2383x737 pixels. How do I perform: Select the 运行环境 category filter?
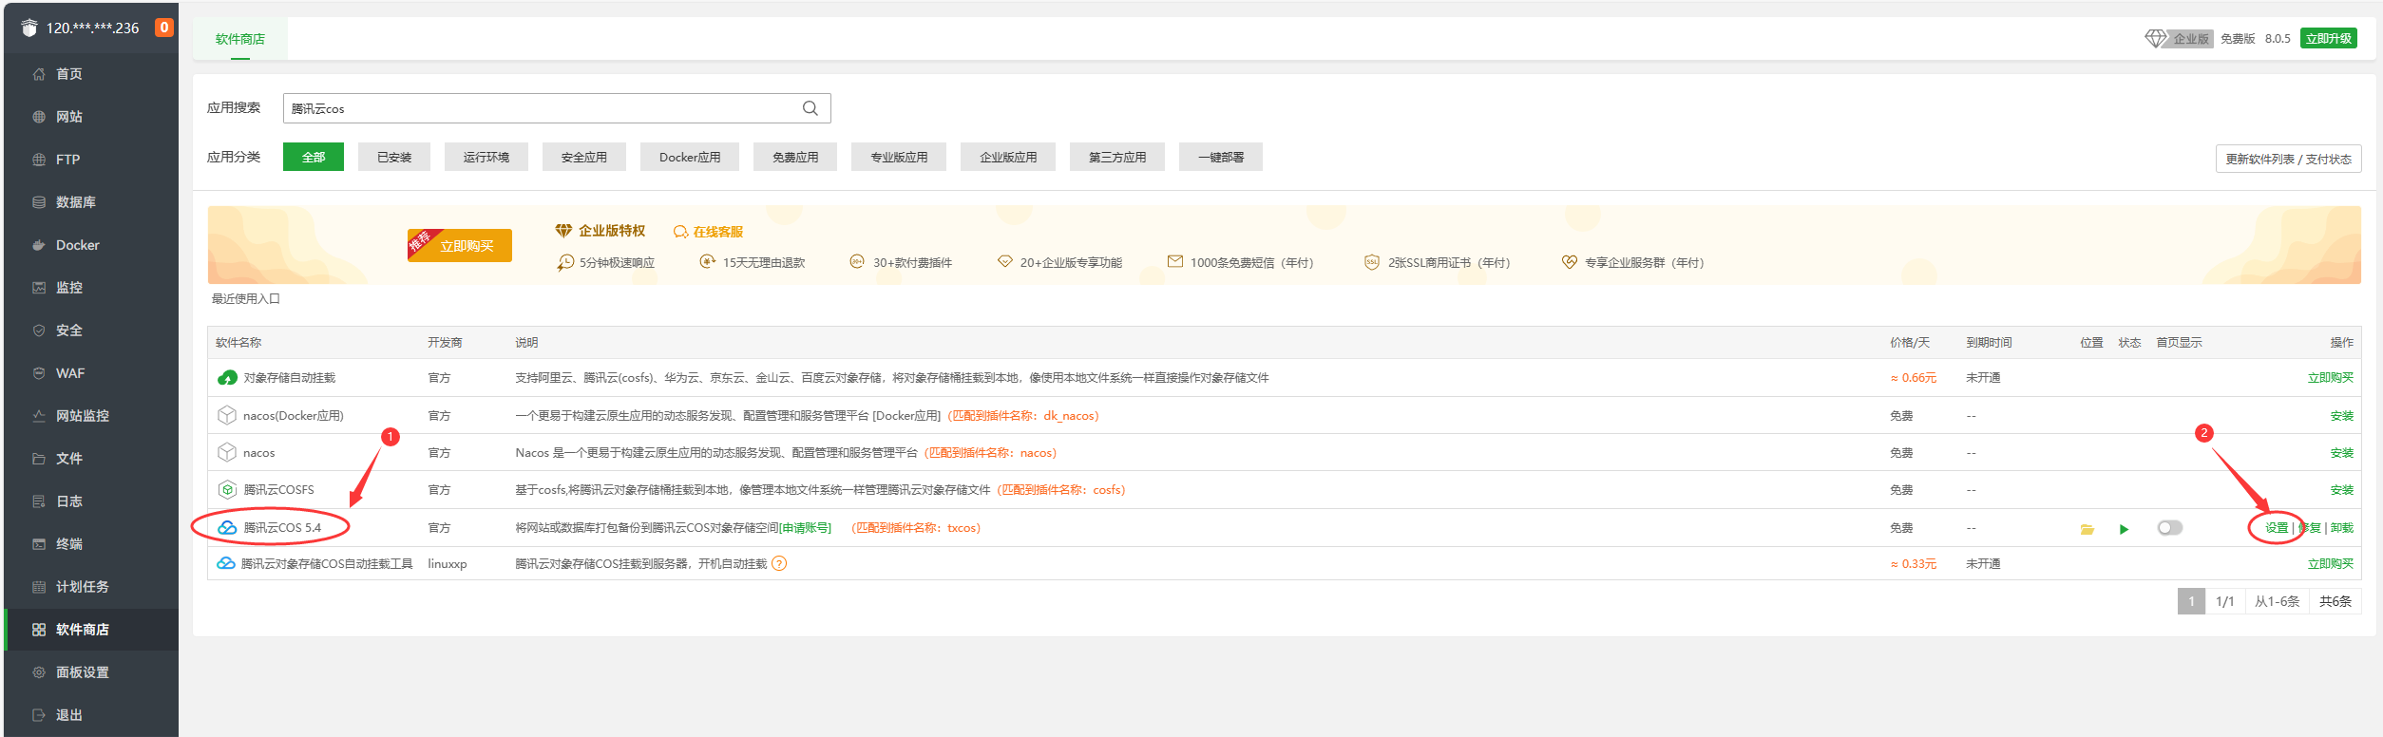[x=486, y=157]
